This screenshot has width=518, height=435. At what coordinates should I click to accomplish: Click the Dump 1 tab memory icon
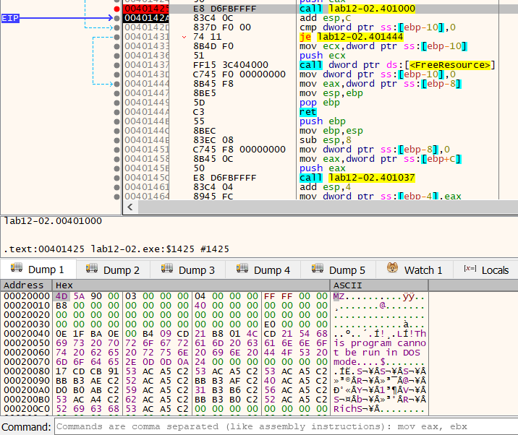[17, 269]
